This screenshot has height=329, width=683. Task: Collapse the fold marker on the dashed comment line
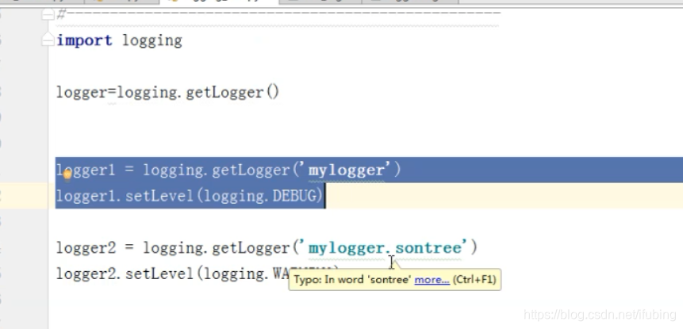click(x=48, y=15)
